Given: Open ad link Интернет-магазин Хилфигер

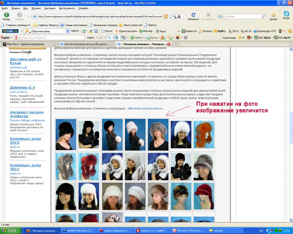Looking at the screenshot, I should point(27,114).
